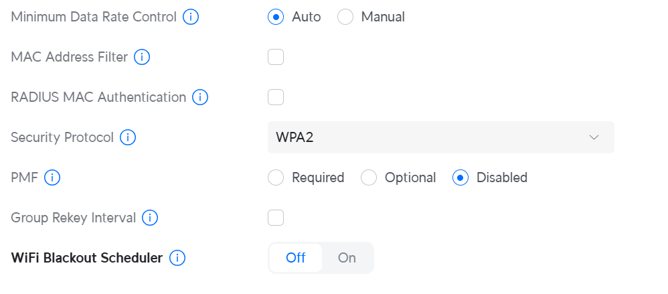Switch WiFi Blackout Scheduler to Off
Screen dimensions: 668x294
pyautogui.click(x=296, y=258)
